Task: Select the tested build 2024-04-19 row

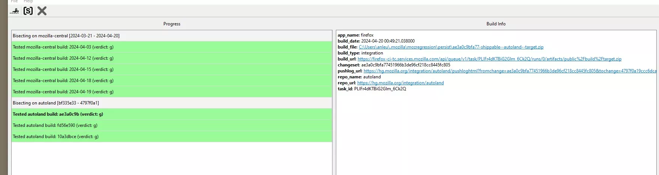Action: [172, 92]
